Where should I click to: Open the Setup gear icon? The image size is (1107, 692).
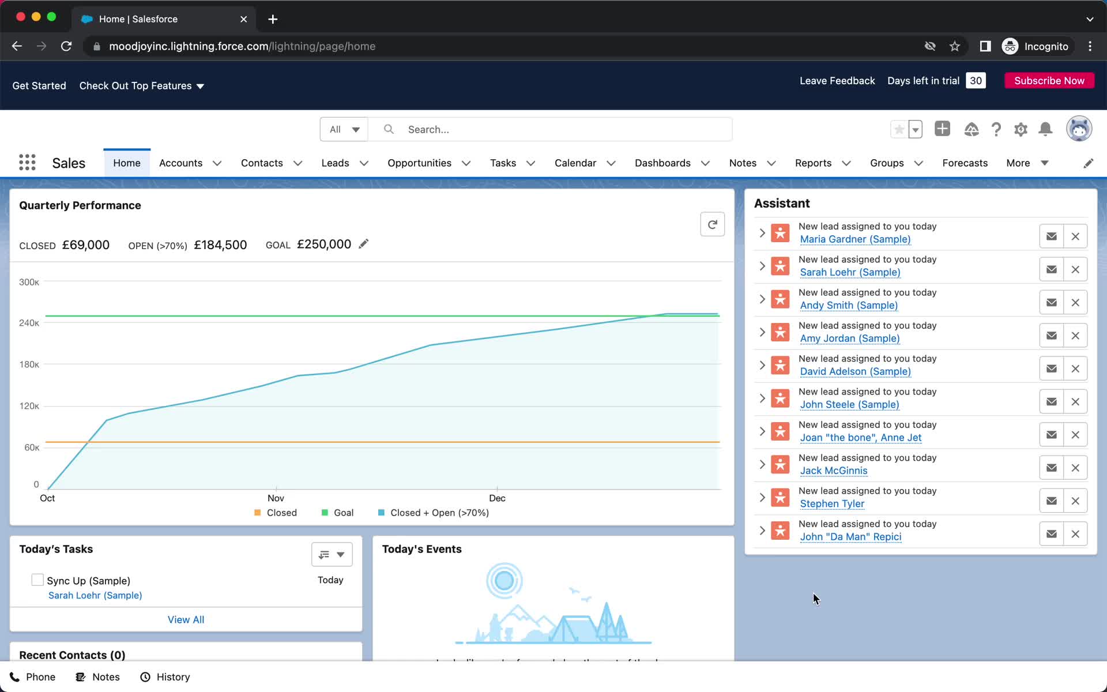click(1021, 129)
